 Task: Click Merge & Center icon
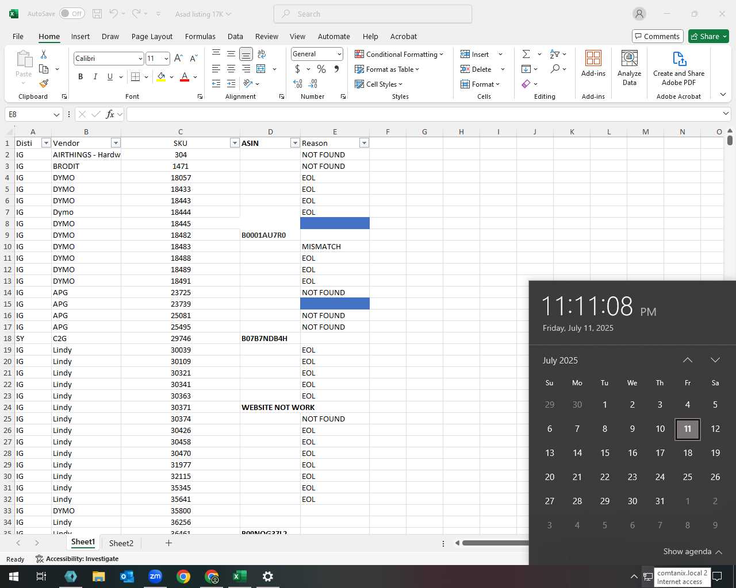261,69
